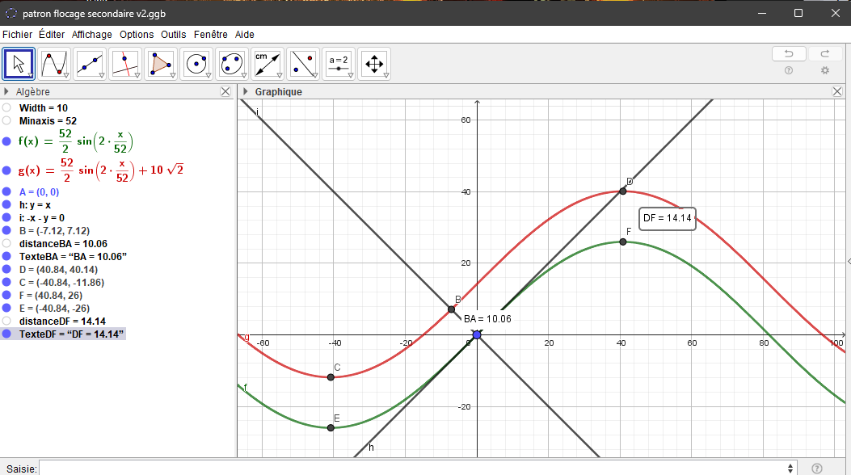Click point B on the graph
The width and height of the screenshot is (851, 475).
[452, 309]
